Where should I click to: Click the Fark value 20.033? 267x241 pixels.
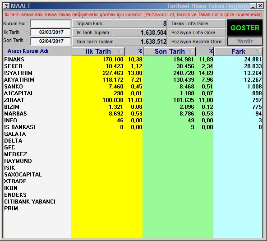pos(253,66)
